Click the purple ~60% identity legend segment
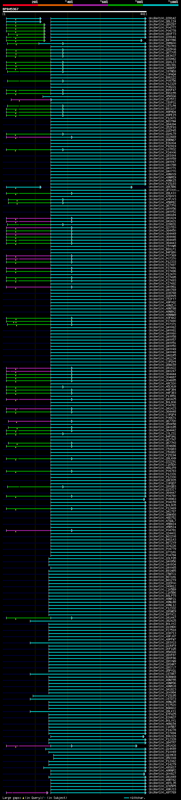 coord(91,5)
